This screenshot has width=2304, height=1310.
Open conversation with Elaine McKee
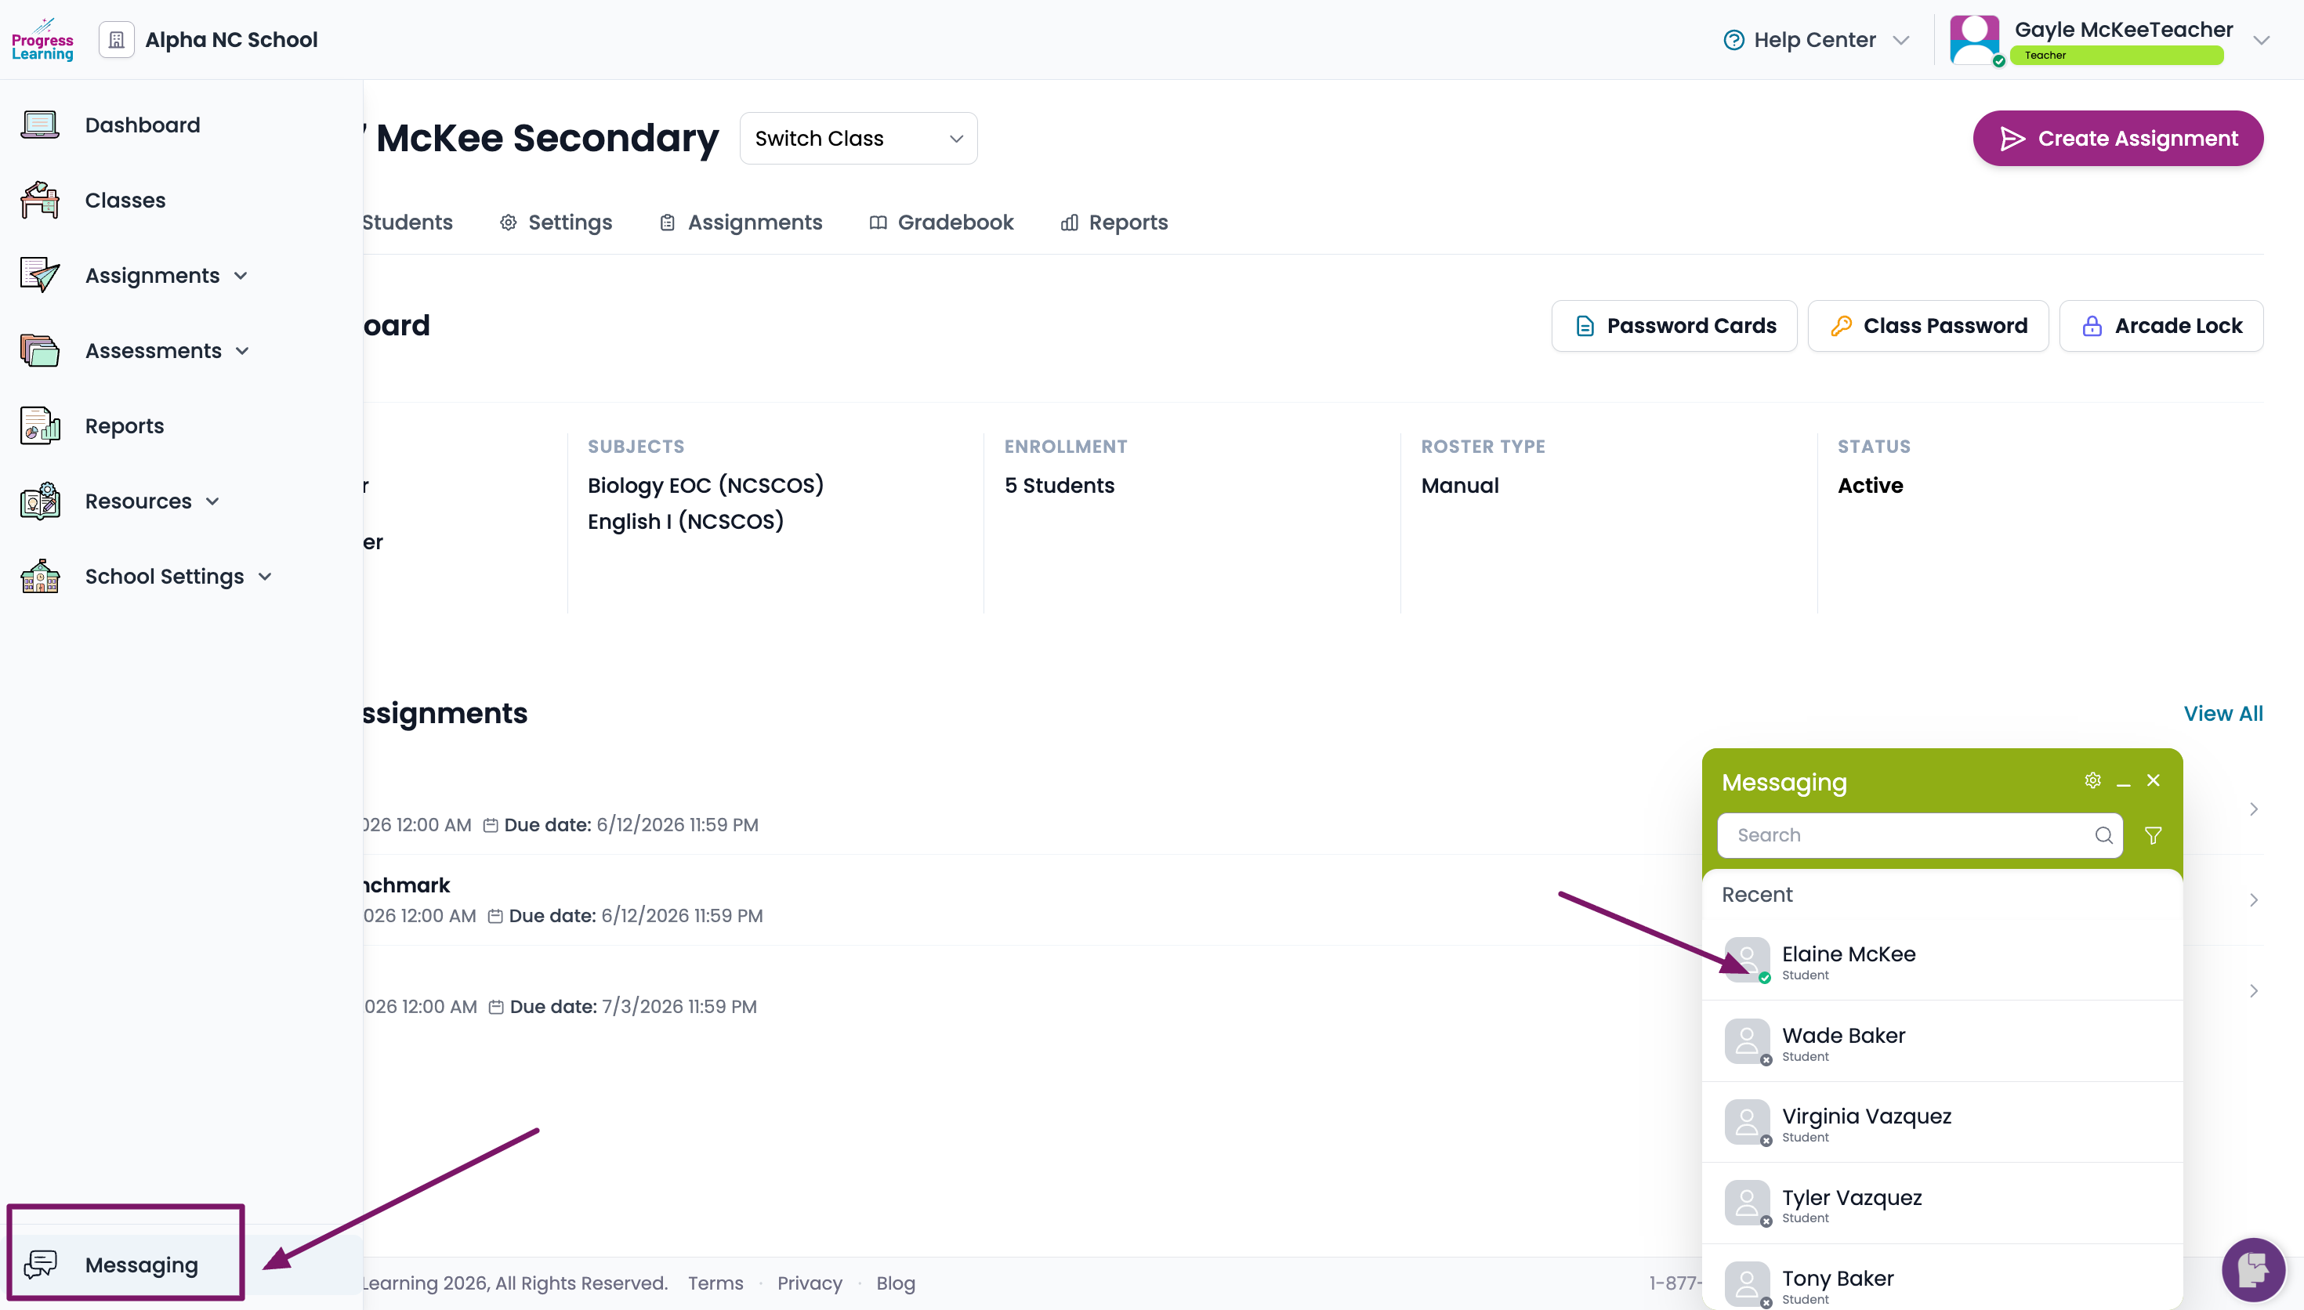[1943, 960]
